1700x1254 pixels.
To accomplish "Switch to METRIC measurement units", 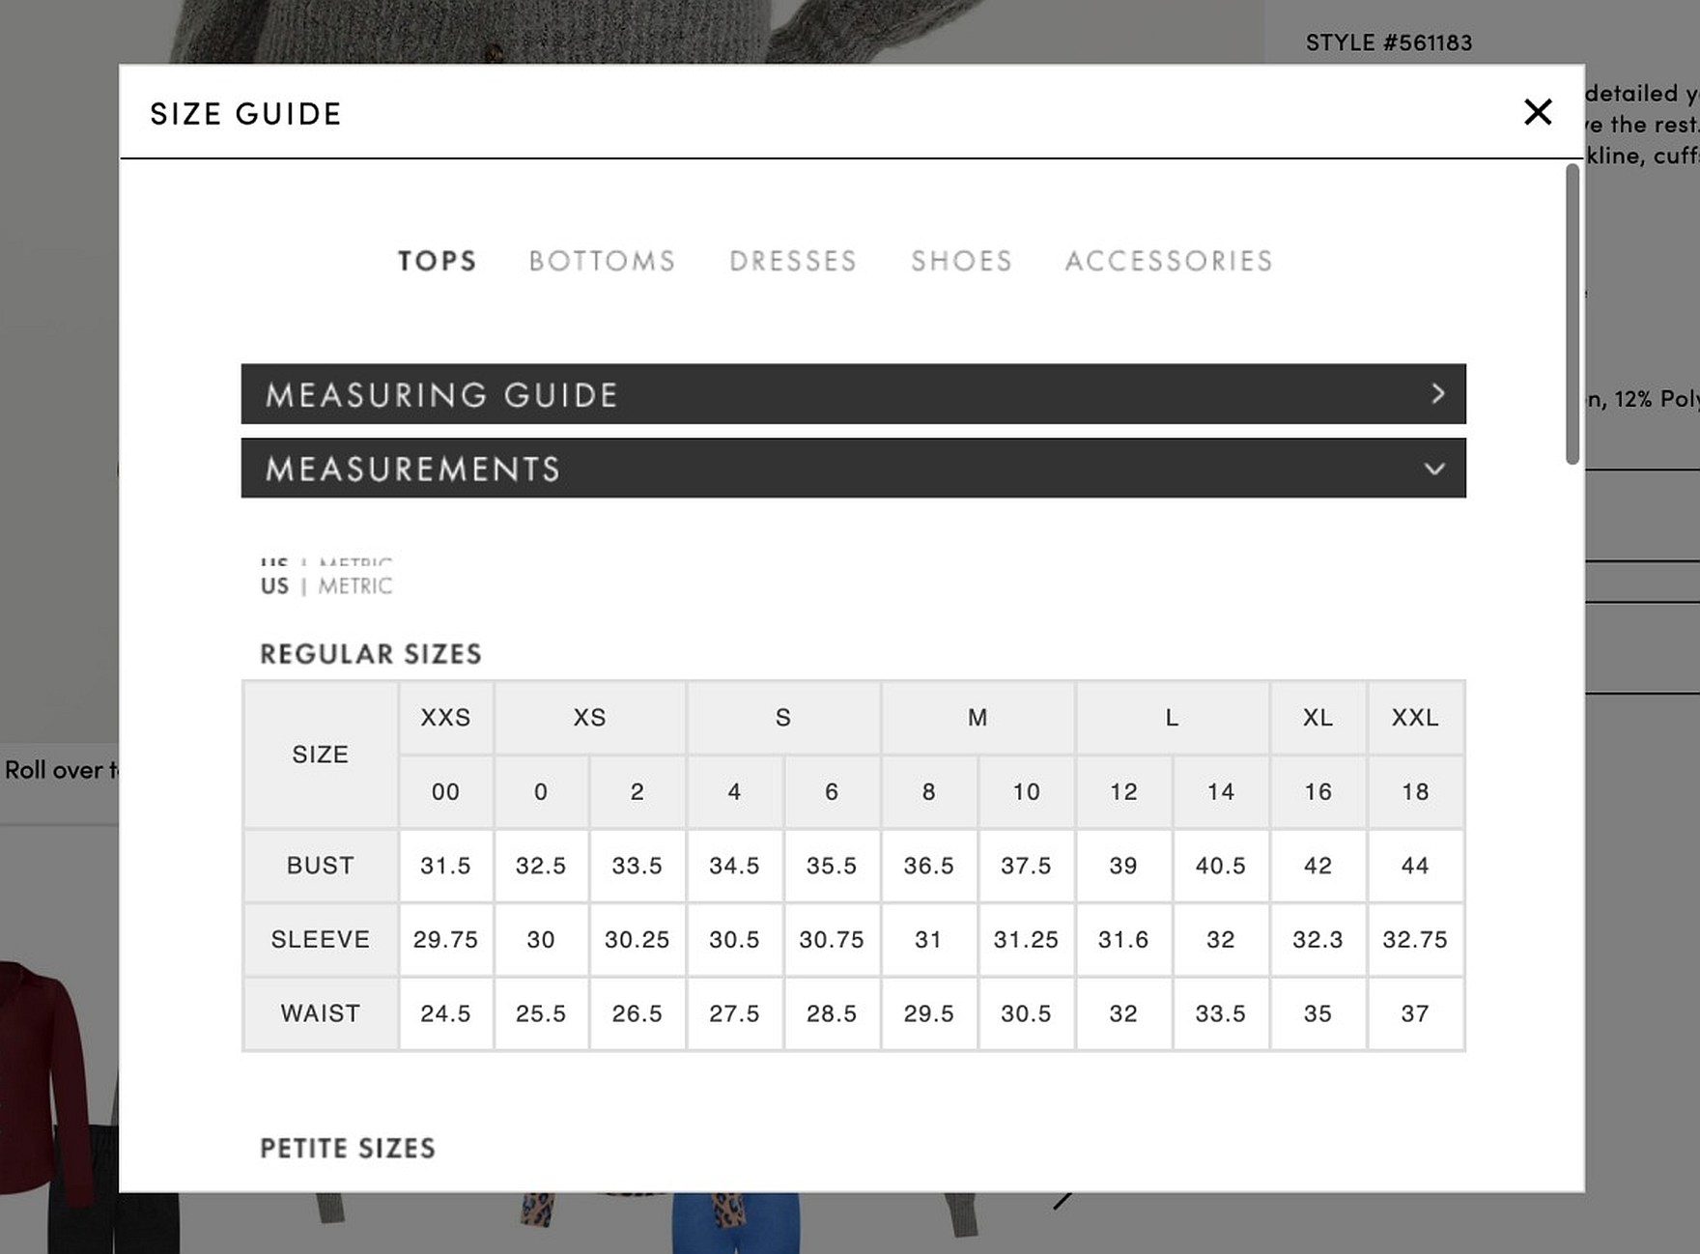I will tap(355, 585).
